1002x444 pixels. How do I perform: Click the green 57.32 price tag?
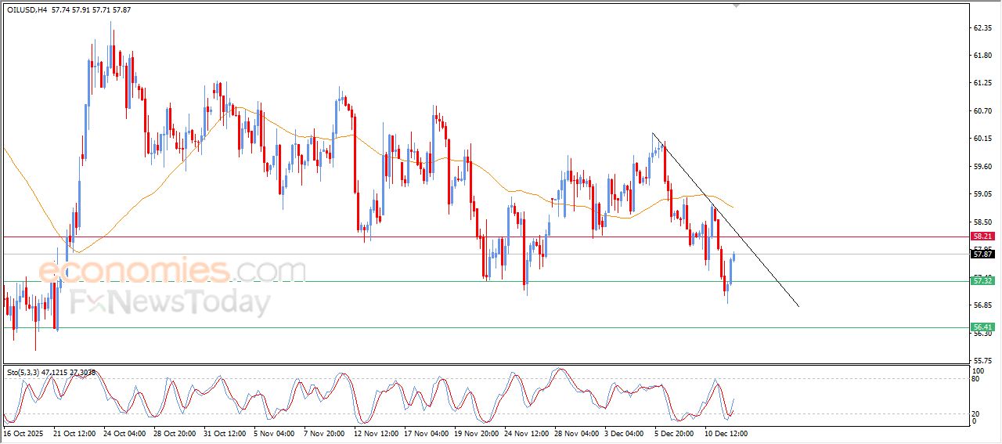click(x=982, y=280)
